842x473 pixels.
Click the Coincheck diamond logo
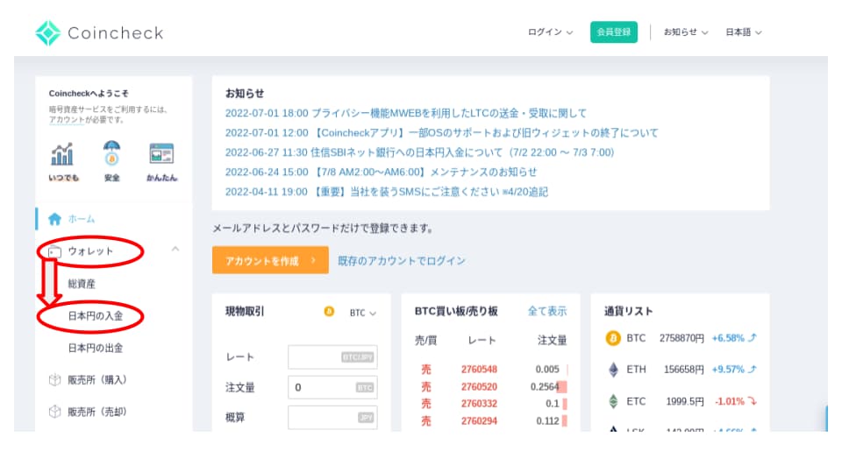pos(47,32)
